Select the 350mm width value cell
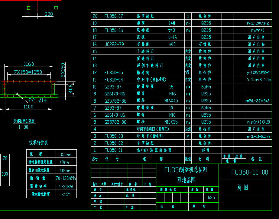 (66, 154)
